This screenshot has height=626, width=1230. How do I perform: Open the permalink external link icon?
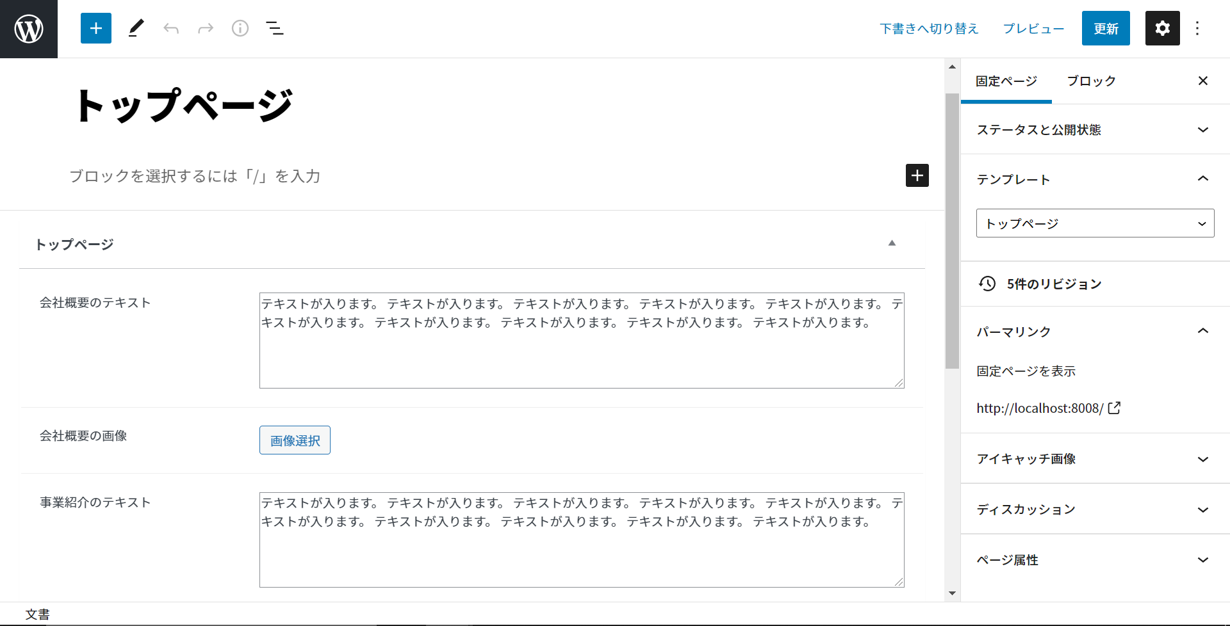tap(1115, 408)
